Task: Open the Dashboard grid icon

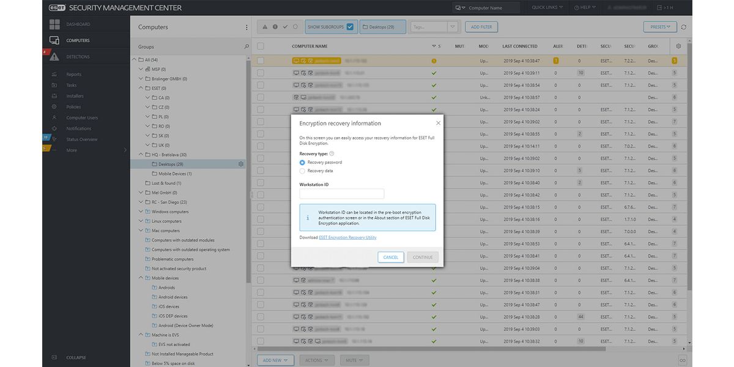Action: (54, 24)
